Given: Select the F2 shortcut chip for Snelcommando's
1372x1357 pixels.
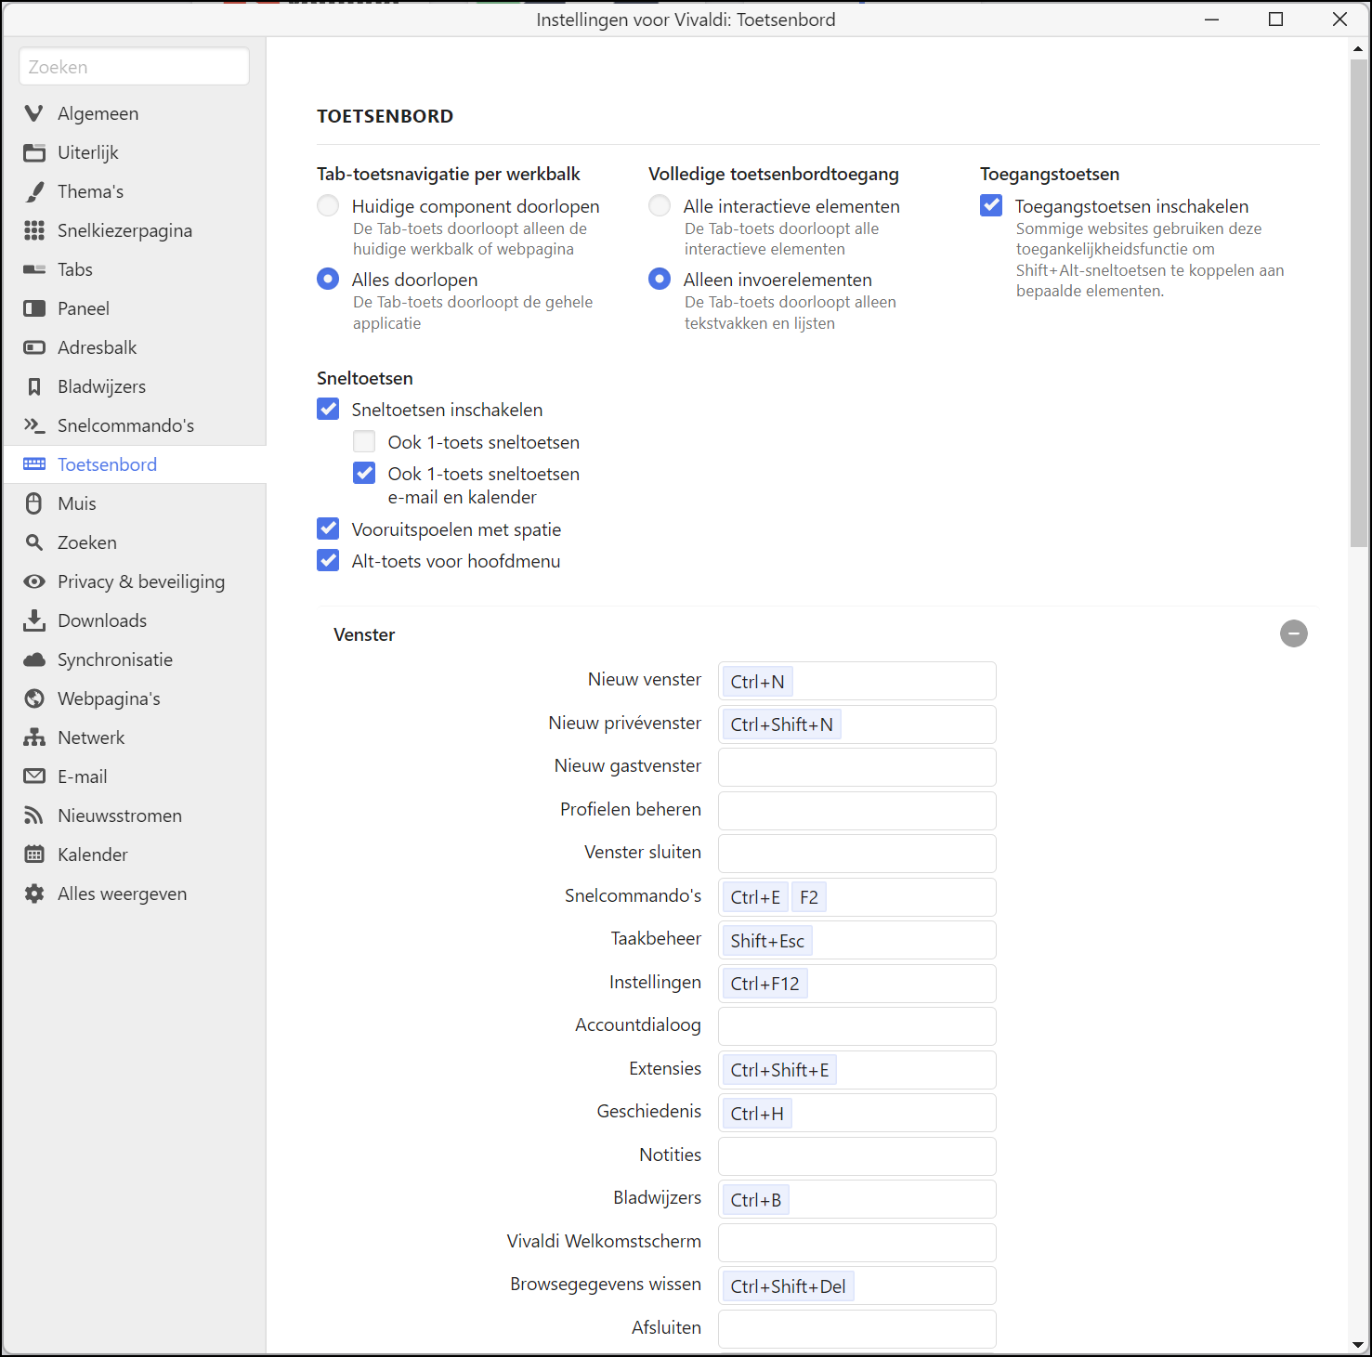Looking at the screenshot, I should [809, 897].
